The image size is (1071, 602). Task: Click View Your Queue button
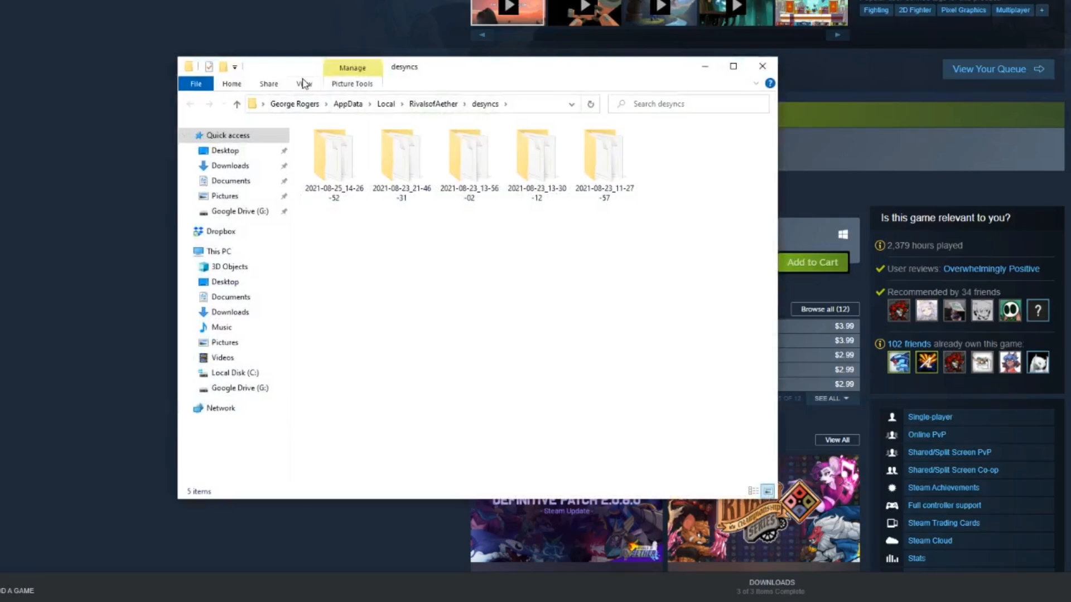[x=997, y=69]
